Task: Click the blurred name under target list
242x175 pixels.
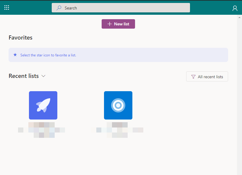Action: [x=120, y=130]
